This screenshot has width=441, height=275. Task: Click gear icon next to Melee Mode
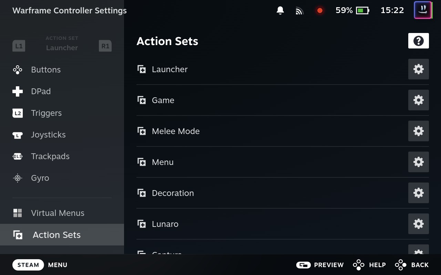418,131
